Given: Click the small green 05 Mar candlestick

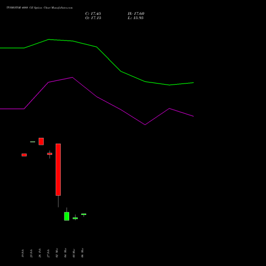Looking at the screenshot, I should (x=75, y=218).
